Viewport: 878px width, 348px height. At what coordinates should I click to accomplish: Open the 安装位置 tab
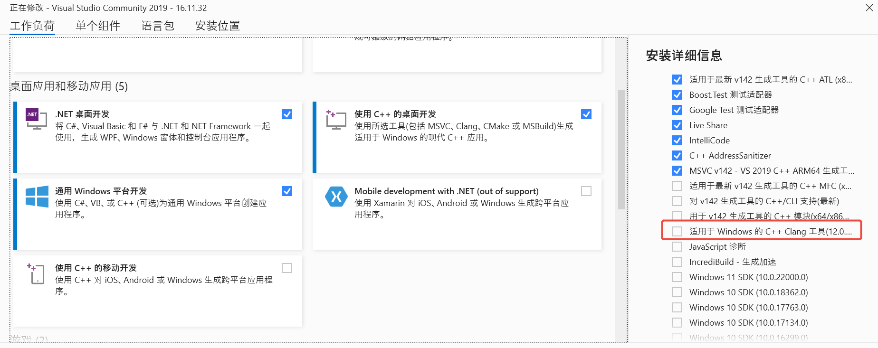point(218,26)
